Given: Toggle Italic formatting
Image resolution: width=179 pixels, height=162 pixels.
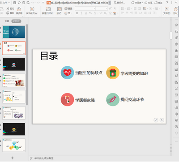Looking at the screenshot, I should pos(81,13).
